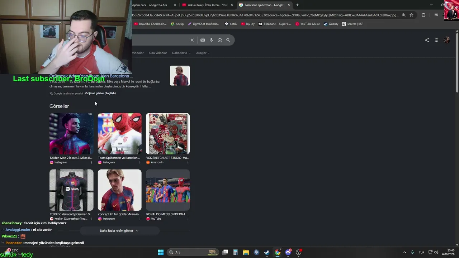This screenshot has width=459, height=258.
Task: Open the Chrome extensions puzzle menu
Action: coord(423,15)
